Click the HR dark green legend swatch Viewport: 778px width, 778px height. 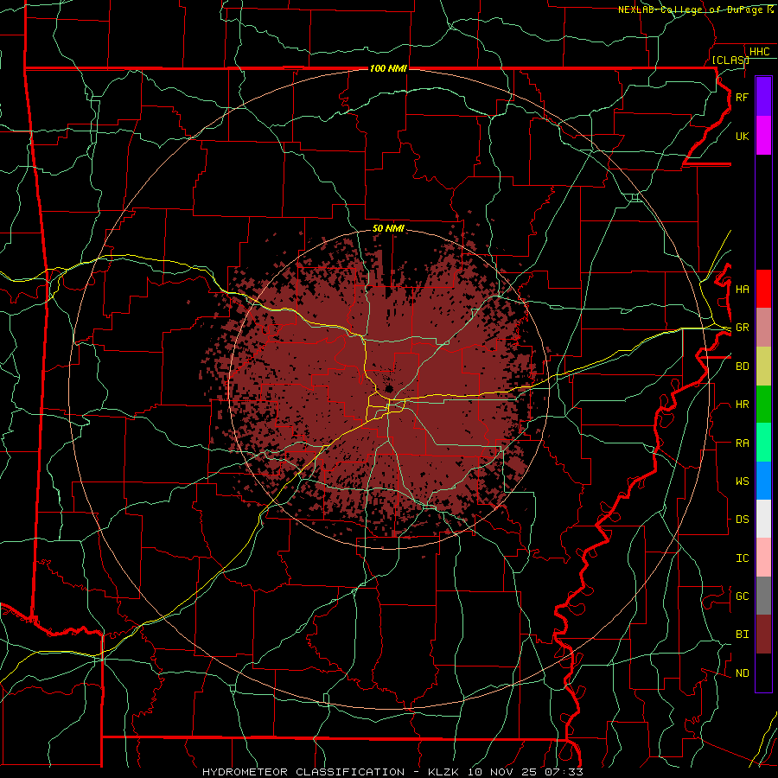click(763, 405)
